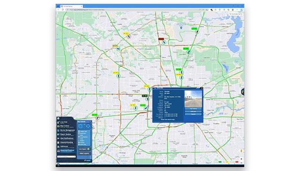Select the Historical Playback menu item
The width and height of the screenshot is (300, 171).
pos(67,150)
